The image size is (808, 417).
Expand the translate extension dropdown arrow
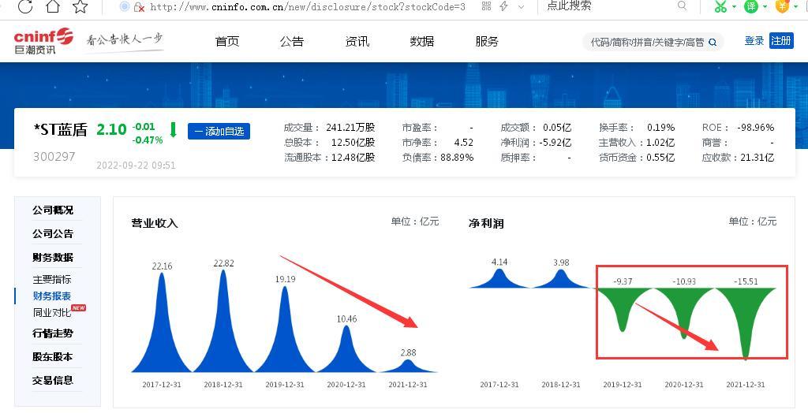click(x=765, y=6)
